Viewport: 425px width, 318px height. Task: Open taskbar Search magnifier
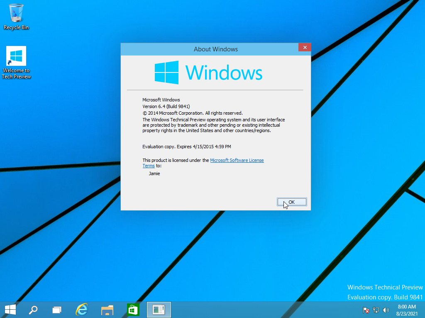coord(33,310)
